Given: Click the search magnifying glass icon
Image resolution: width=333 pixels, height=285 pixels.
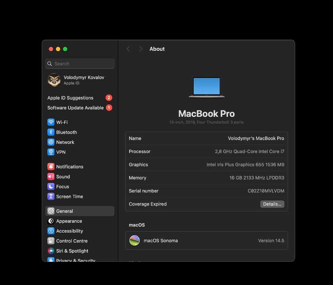Looking at the screenshot, I should [x=50, y=64].
